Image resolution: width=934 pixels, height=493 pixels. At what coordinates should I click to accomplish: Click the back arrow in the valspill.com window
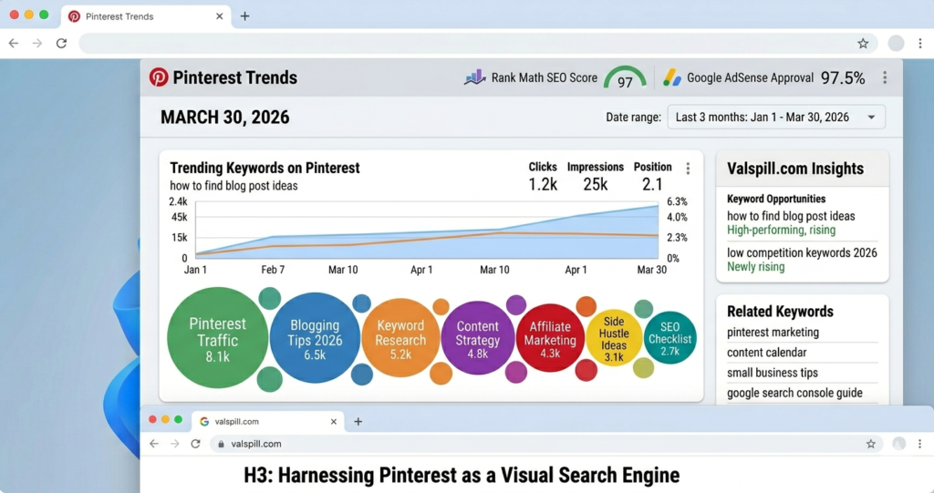[x=154, y=444]
